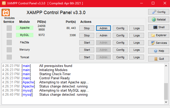View Apache Logs

coord(137,28)
